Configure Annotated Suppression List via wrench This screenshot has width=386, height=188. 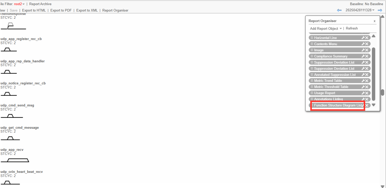pos(363,75)
